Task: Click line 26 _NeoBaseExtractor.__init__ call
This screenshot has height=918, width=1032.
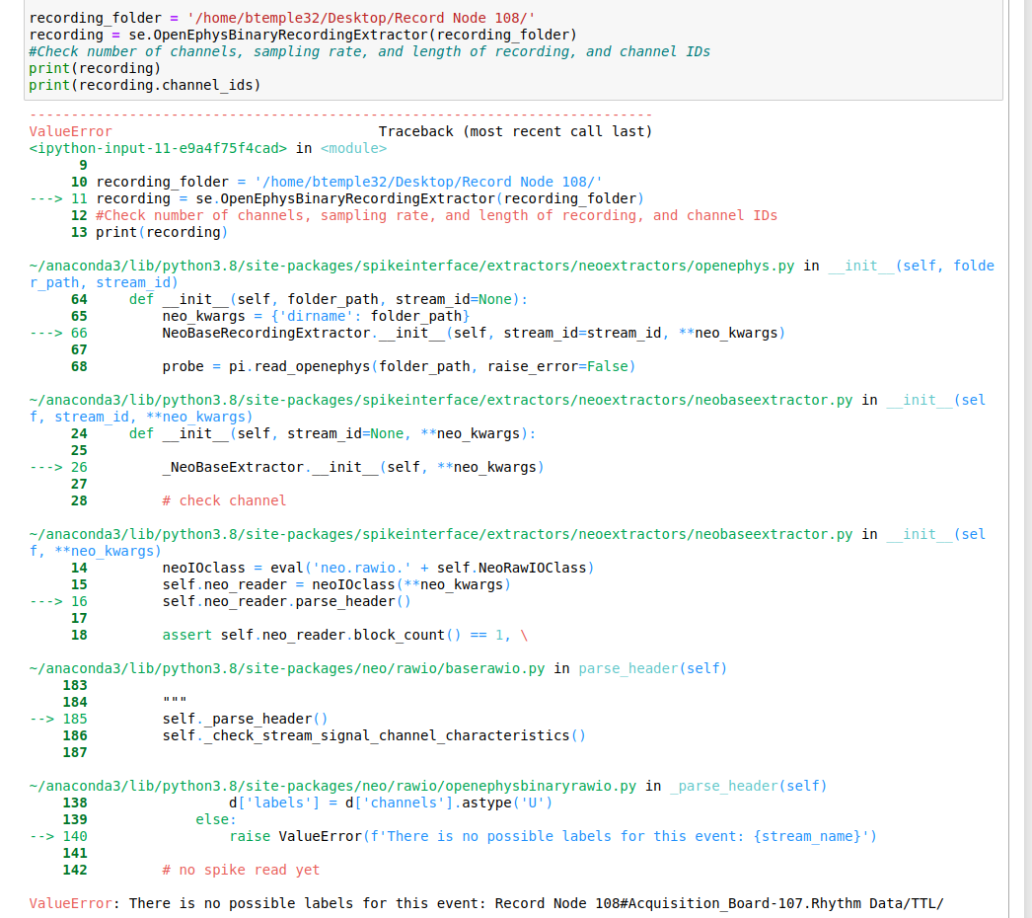Action: tap(350, 467)
